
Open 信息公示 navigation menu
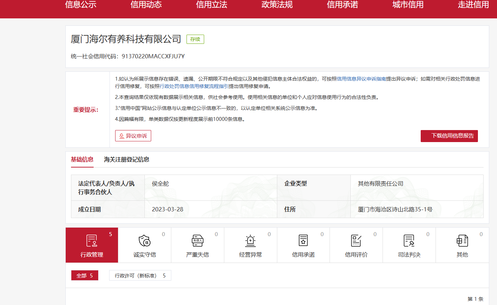[81, 5]
